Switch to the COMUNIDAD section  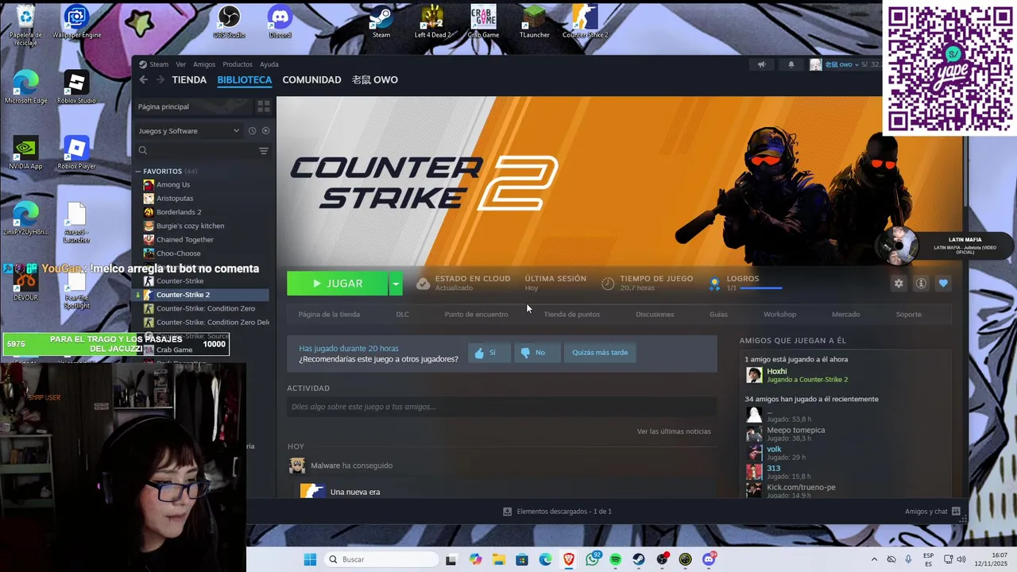point(311,79)
